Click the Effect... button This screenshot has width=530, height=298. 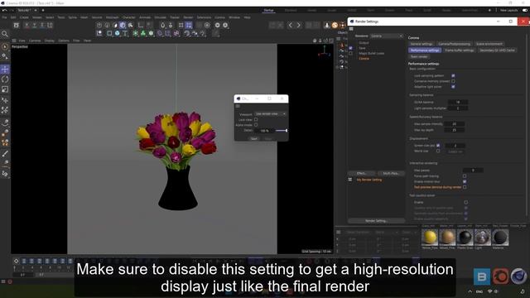click(362, 173)
